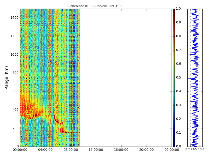Click the 12:00:00 time axis label
The image size is (209, 156).
click(x=96, y=150)
